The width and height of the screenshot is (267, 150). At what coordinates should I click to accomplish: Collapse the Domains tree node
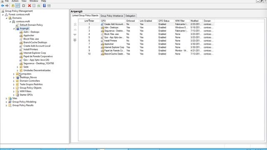tap(7, 18)
